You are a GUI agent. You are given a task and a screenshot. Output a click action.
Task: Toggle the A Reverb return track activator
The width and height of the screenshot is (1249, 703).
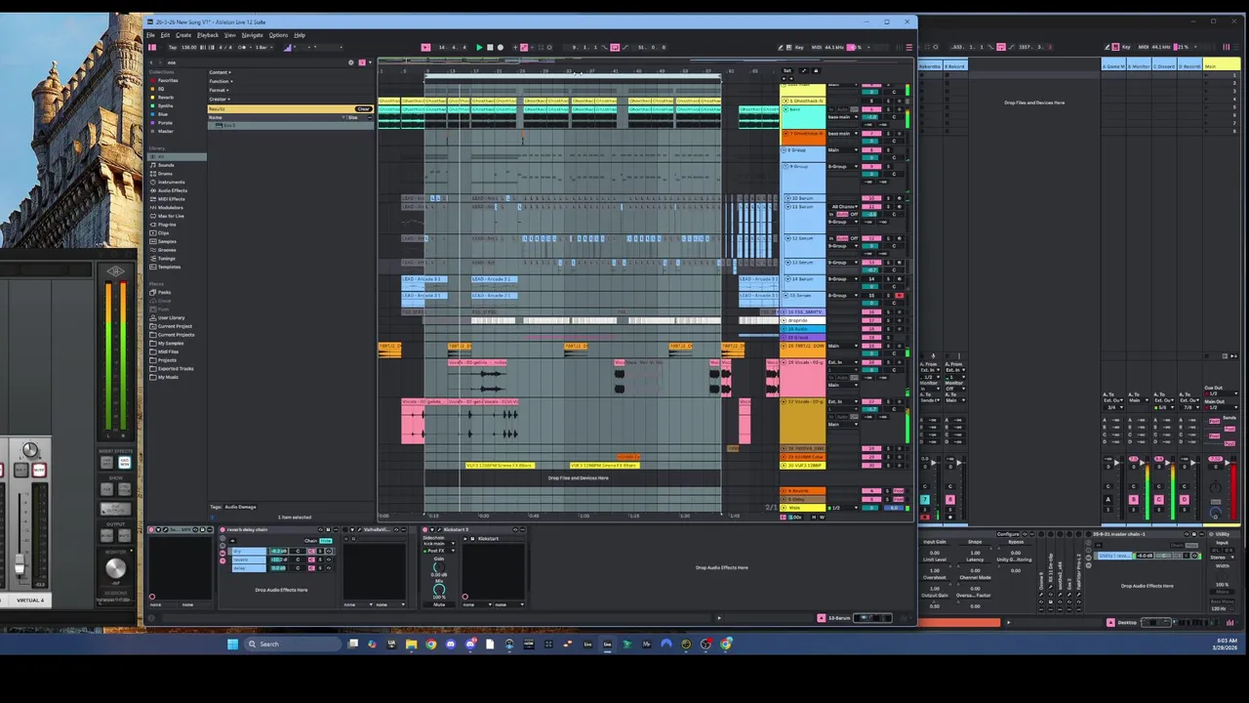click(871, 491)
